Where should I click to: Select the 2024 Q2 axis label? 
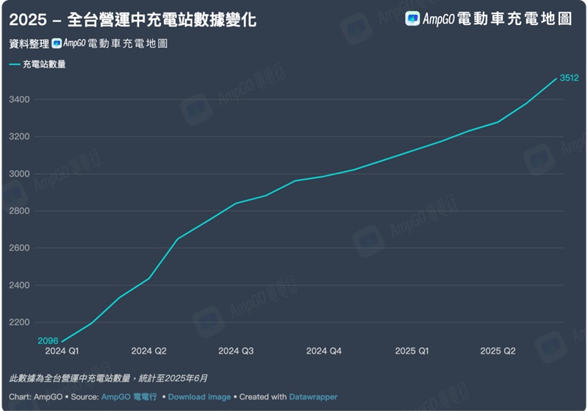point(148,351)
